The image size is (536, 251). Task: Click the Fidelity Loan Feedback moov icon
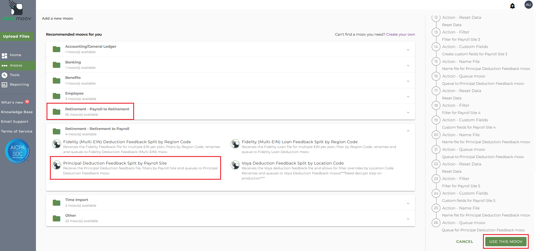coord(235,144)
